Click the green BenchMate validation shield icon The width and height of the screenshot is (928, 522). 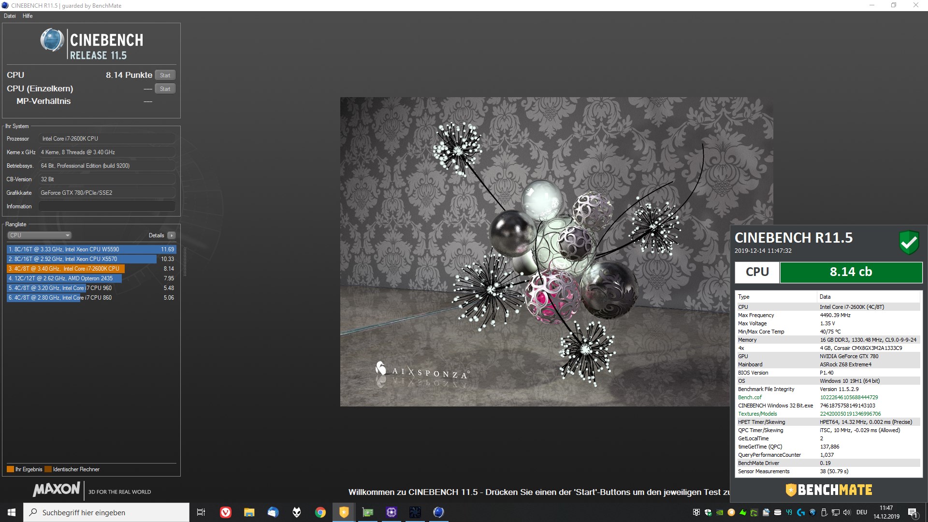pyautogui.click(x=909, y=242)
